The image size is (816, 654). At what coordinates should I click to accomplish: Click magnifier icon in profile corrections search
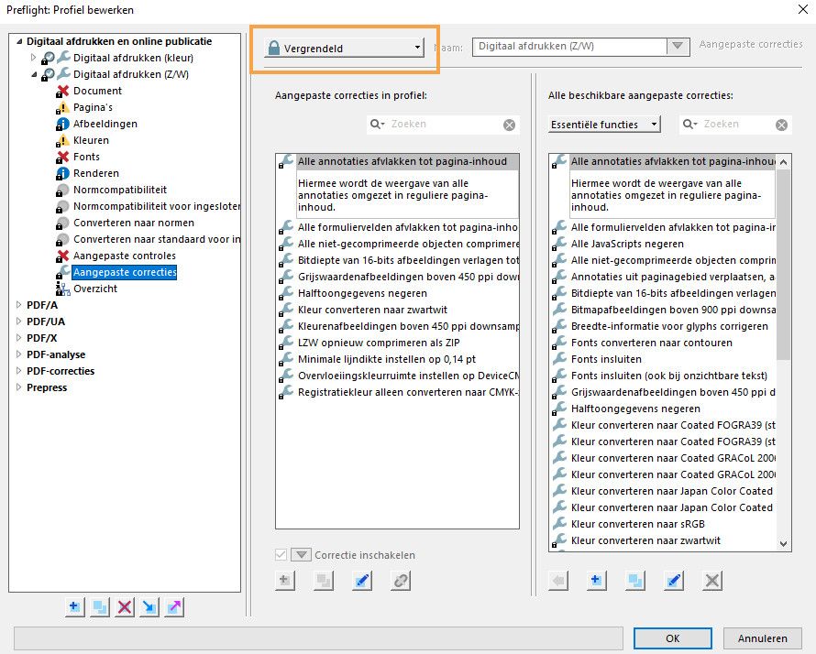tap(376, 125)
